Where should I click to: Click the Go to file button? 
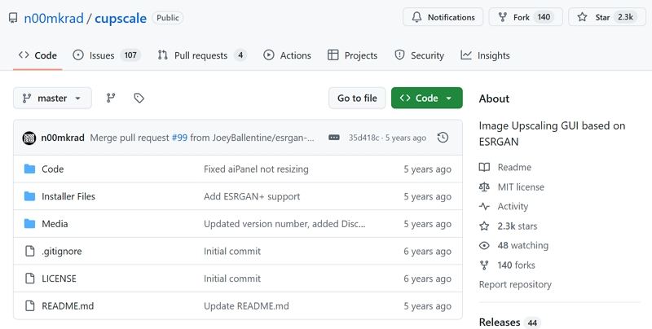357,98
